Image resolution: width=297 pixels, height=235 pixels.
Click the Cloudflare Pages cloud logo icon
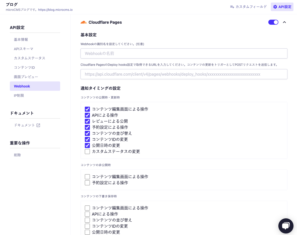click(84, 22)
